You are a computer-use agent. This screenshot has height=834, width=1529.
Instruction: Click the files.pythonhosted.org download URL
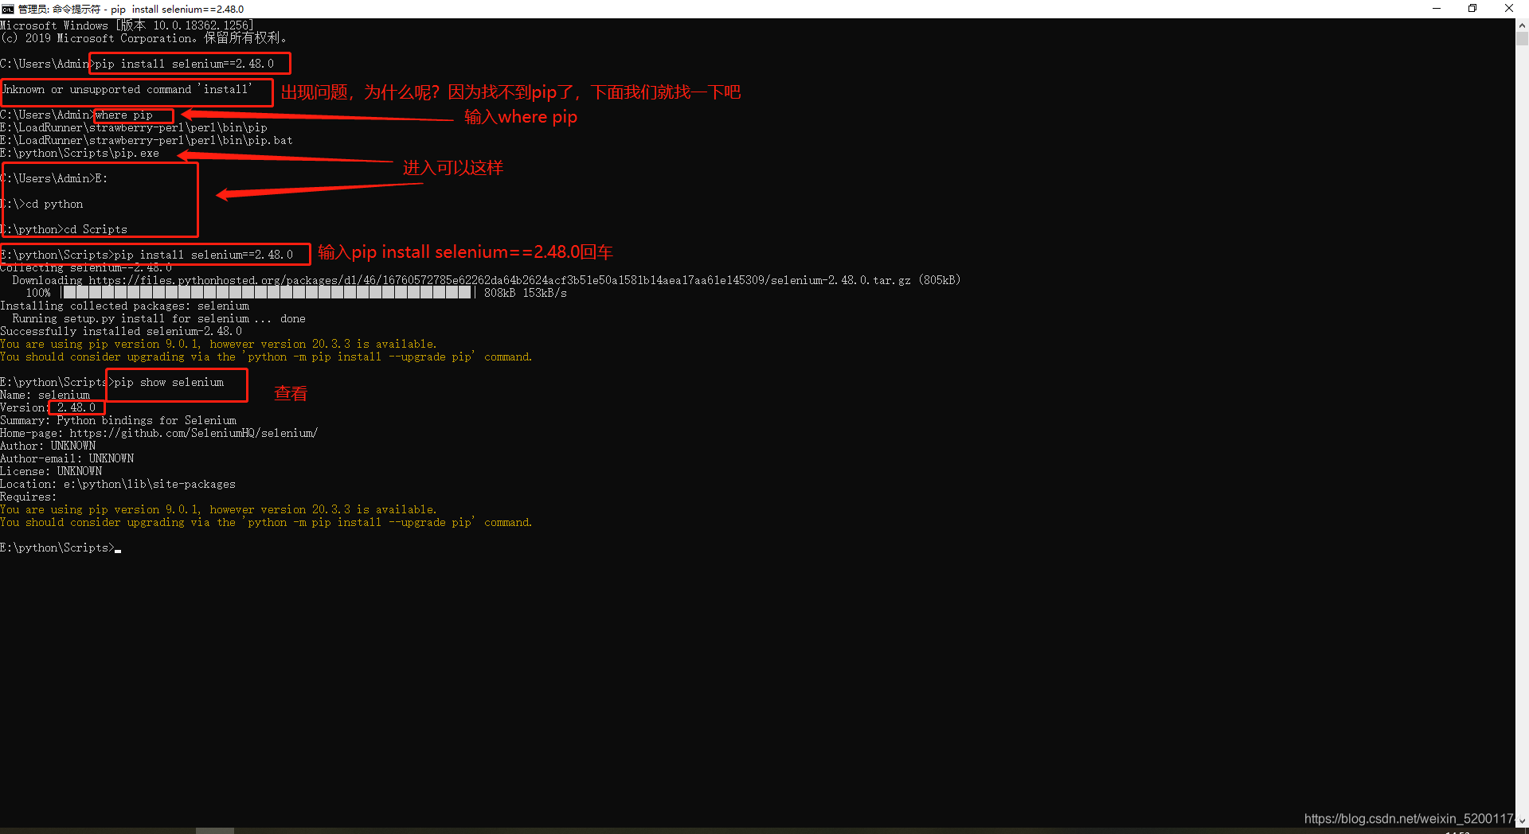coord(499,280)
